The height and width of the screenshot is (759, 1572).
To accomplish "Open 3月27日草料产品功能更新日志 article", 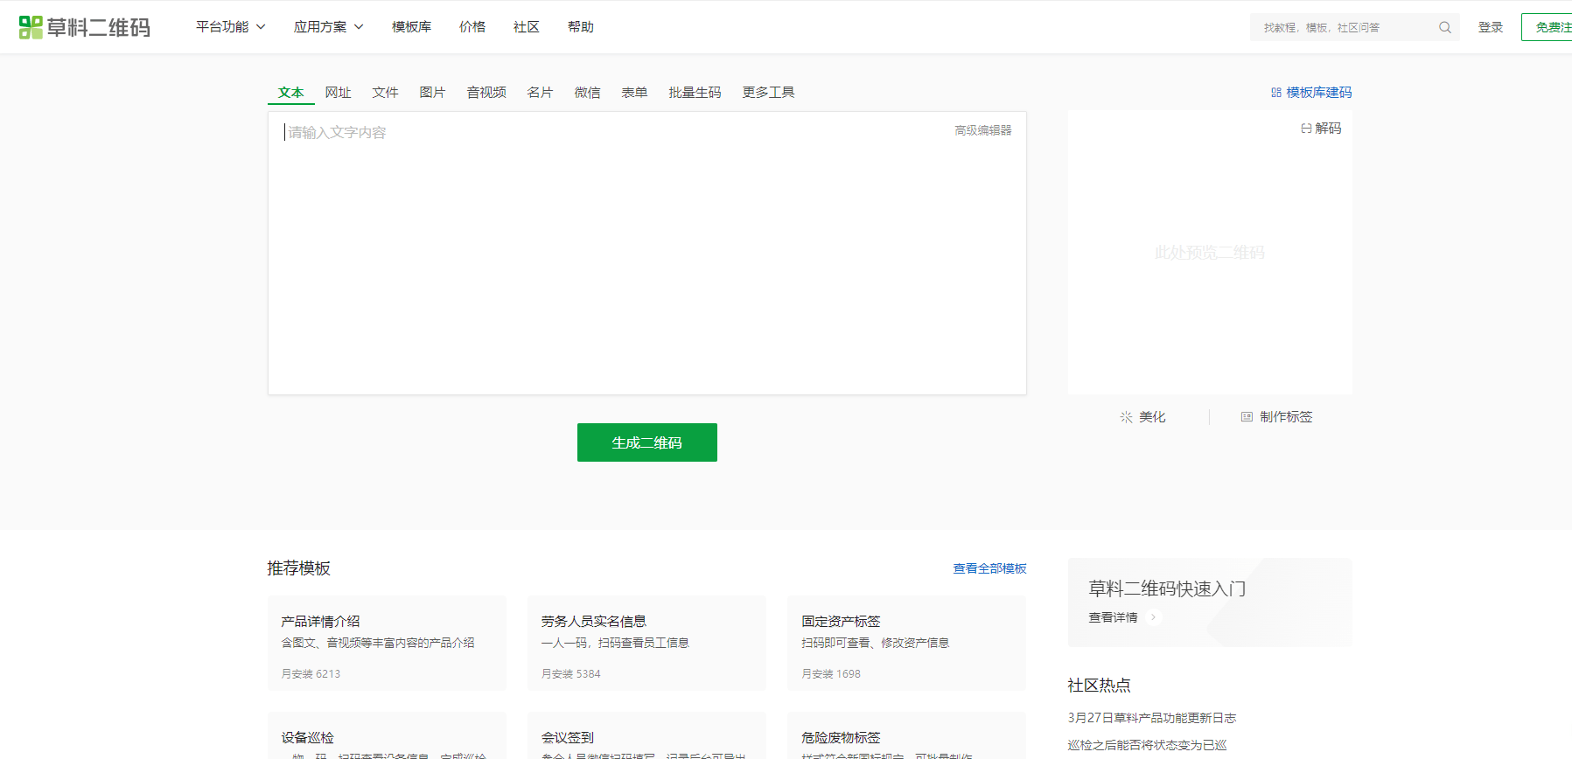I will (x=1151, y=718).
